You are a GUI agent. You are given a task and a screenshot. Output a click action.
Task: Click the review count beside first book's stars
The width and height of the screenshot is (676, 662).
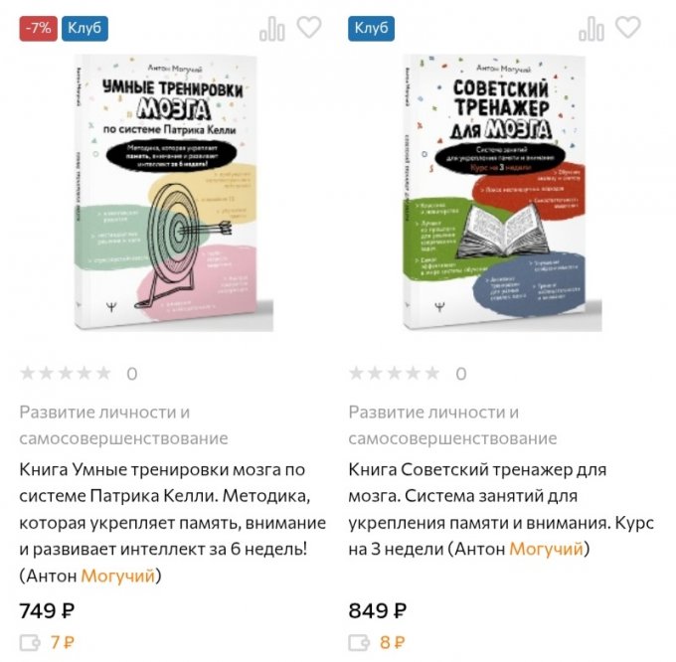pos(132,374)
